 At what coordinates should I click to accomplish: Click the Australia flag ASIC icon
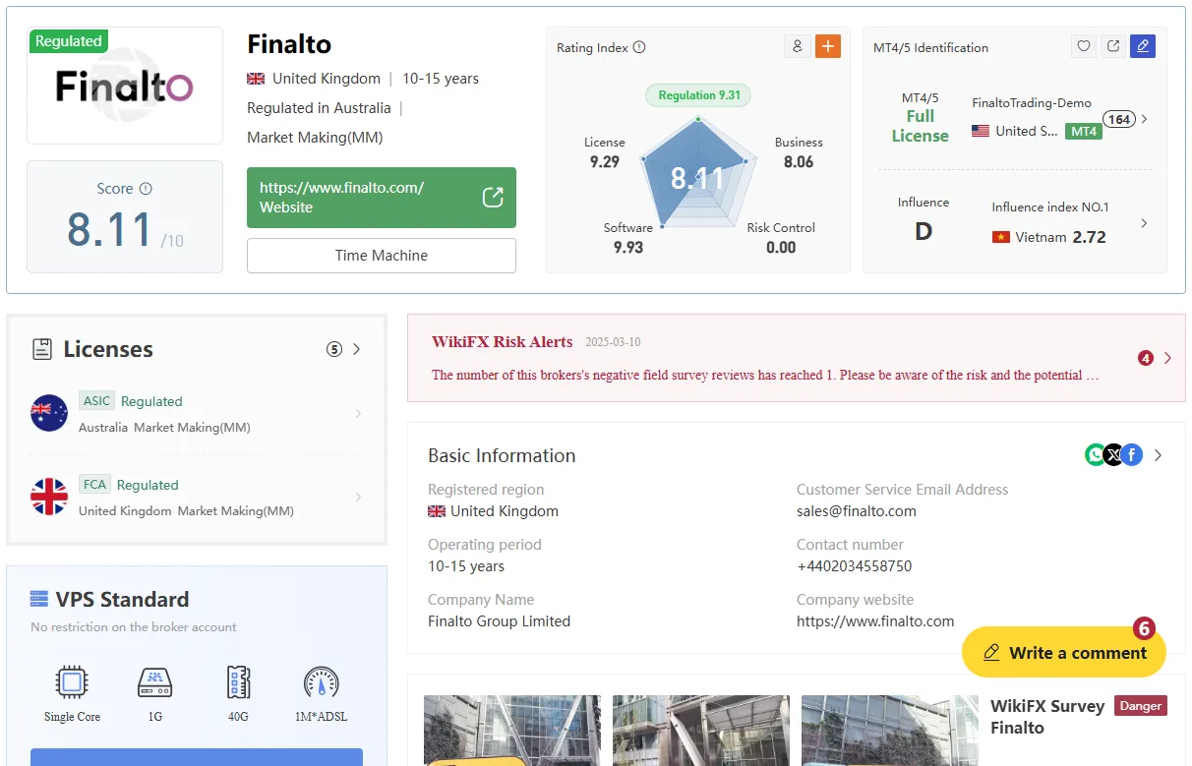pyautogui.click(x=49, y=414)
